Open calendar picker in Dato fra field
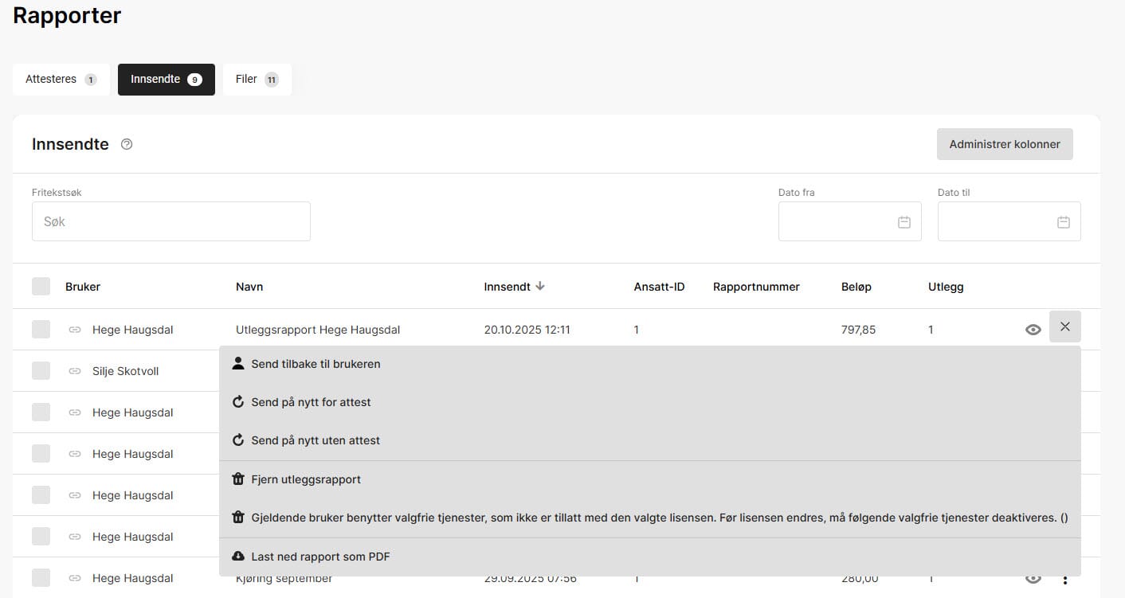Screen dimensions: 1125x598 [904, 222]
